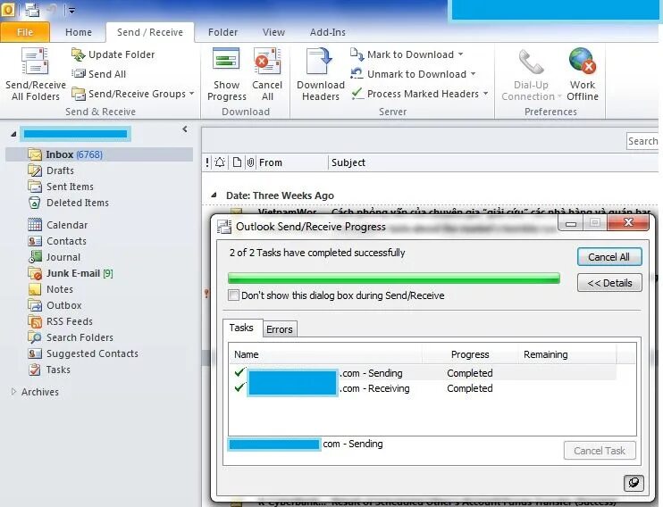
Task: Open the Journal folder
Action: click(x=54, y=257)
